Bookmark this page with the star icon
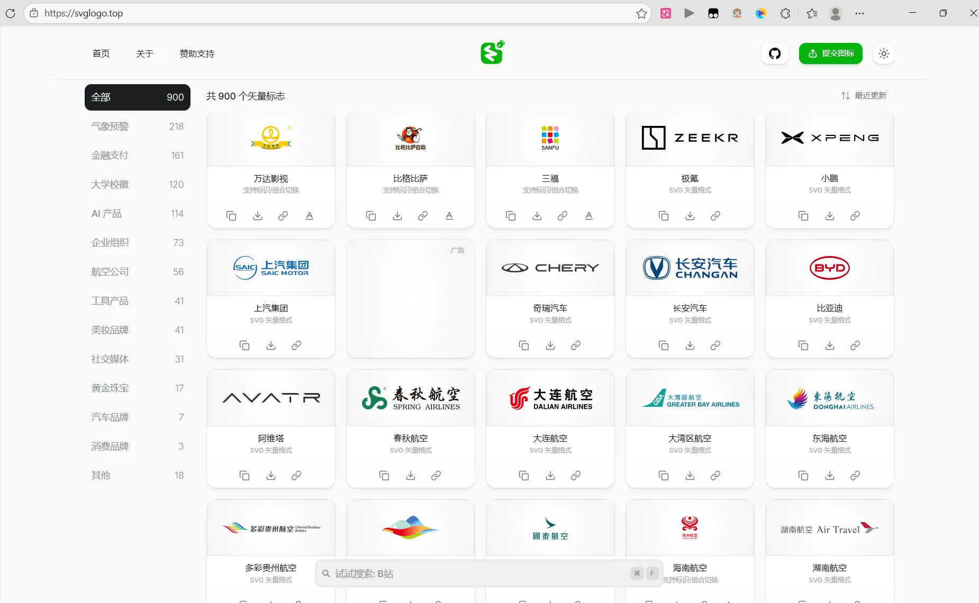Screen dimensions: 979x603 pyautogui.click(x=641, y=13)
